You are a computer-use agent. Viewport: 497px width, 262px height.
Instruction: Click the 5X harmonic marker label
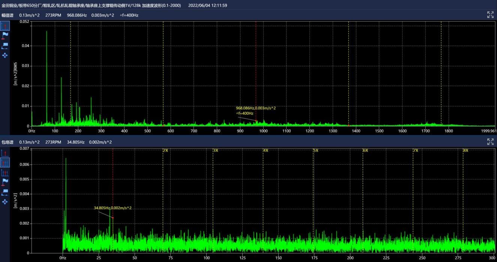tap(315, 150)
